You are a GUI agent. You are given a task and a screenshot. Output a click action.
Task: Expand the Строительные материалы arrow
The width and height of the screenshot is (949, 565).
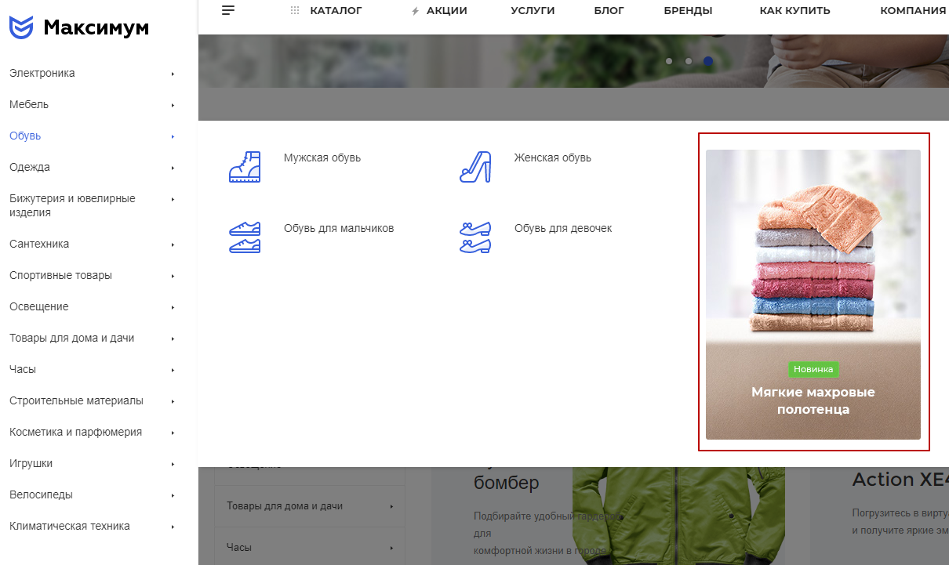173,401
